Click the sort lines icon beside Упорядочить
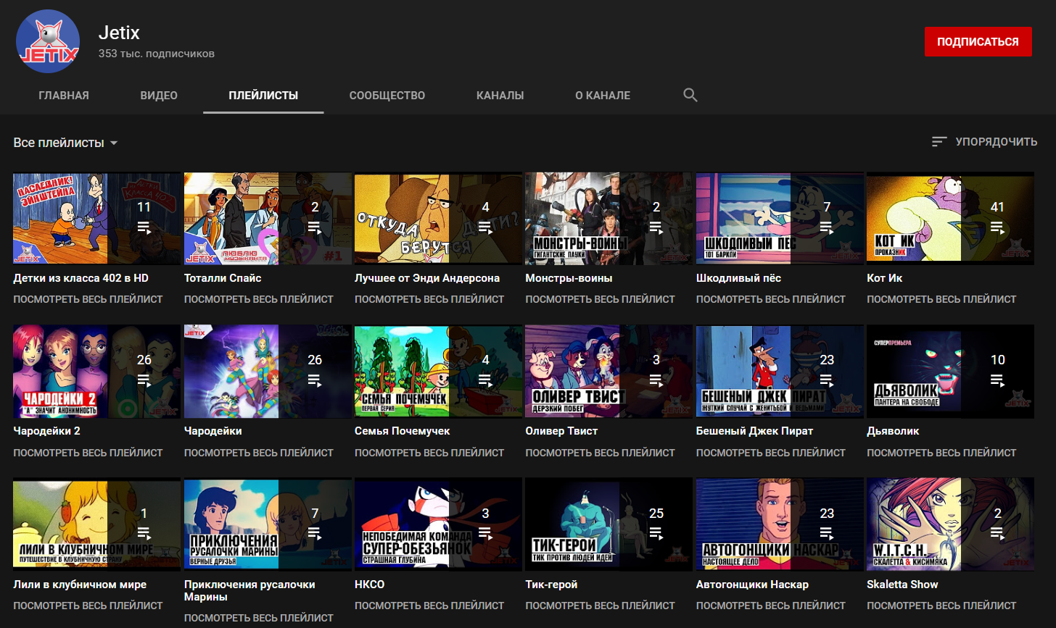This screenshot has height=628, width=1056. [x=939, y=142]
